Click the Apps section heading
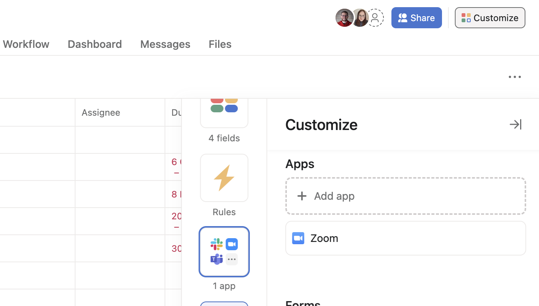The height and width of the screenshot is (306, 539). tap(300, 164)
